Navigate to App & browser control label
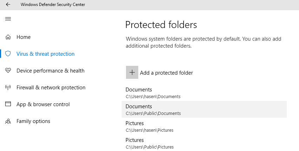299x151 pixels. (43, 104)
